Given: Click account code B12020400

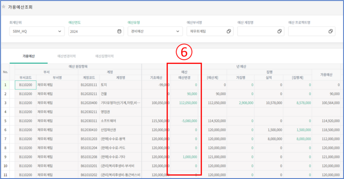Looking at the screenshot, I should click(x=89, y=103).
